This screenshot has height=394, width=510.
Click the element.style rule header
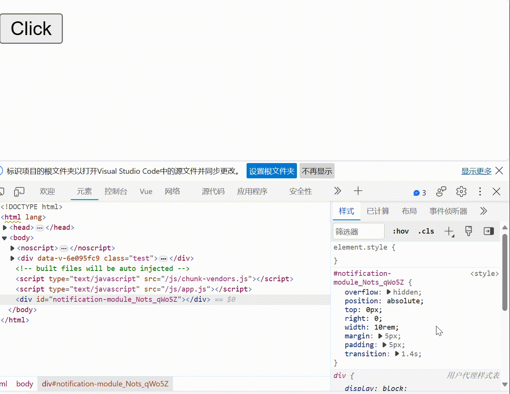point(364,247)
